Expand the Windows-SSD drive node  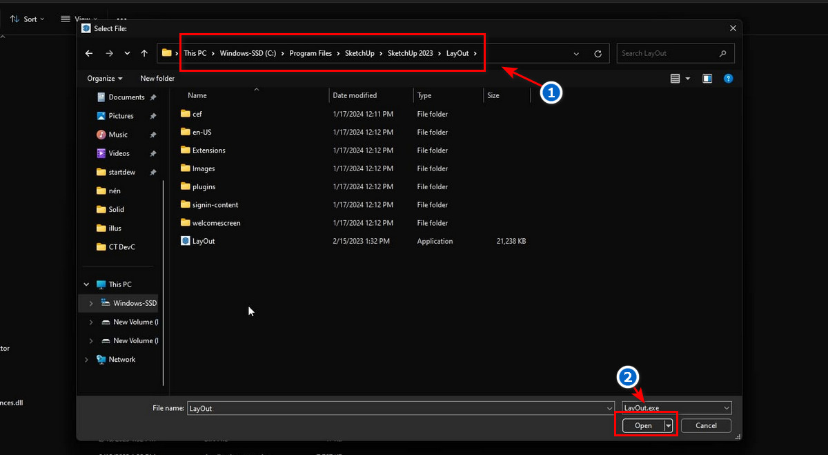tap(91, 303)
